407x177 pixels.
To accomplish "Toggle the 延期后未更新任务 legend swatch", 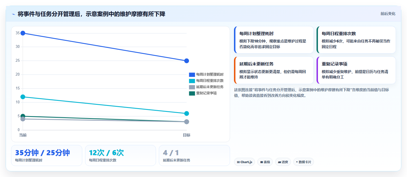I will (192, 87).
